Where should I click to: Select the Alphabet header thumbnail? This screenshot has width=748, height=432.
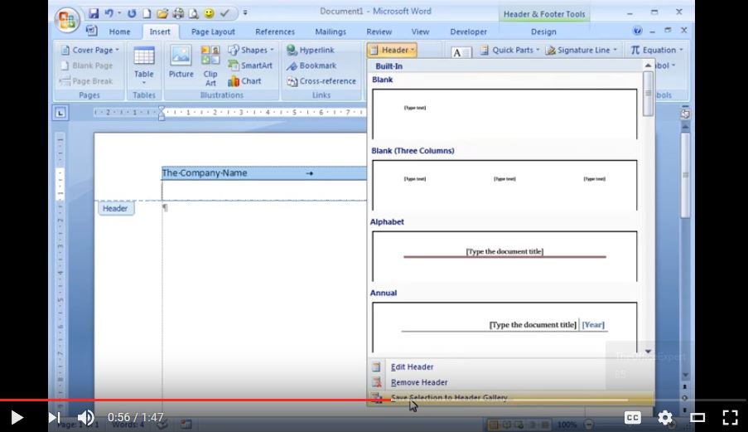point(504,256)
